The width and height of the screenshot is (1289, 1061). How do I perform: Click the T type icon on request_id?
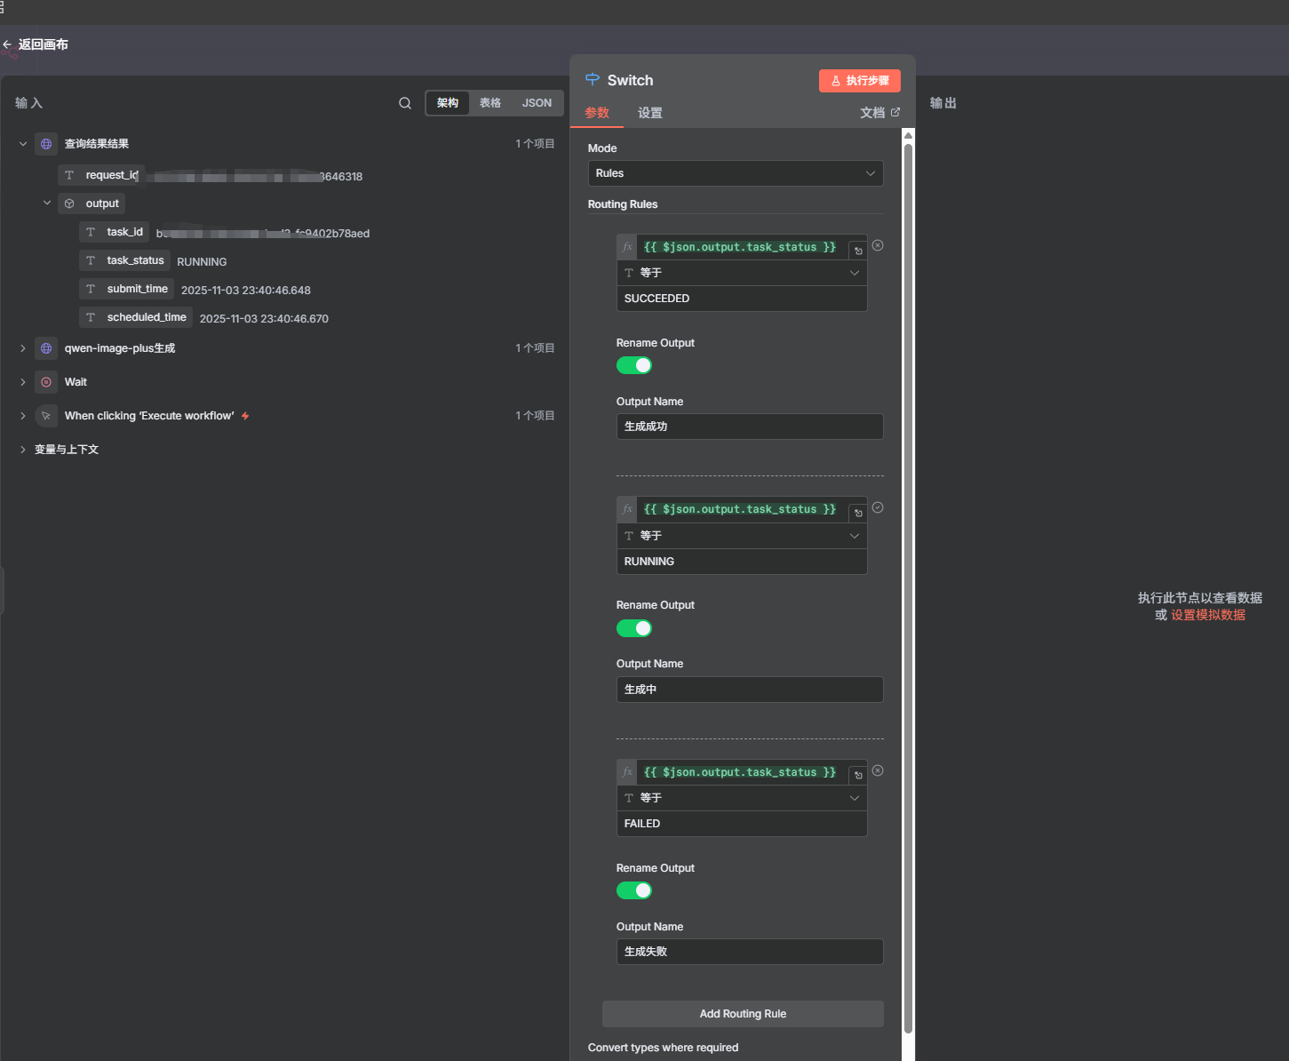(x=69, y=175)
